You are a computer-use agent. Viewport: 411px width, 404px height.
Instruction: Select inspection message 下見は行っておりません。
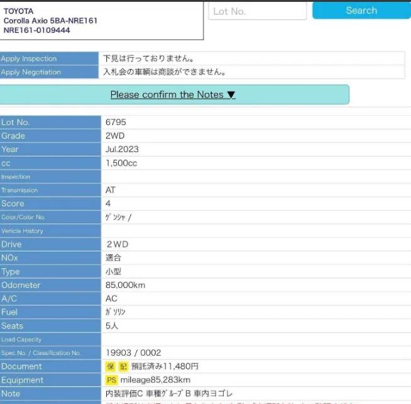click(148, 58)
